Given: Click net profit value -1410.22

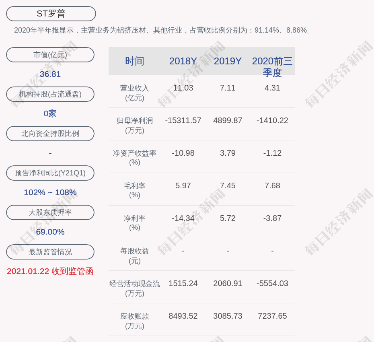Looking at the screenshot, I should [272, 120].
